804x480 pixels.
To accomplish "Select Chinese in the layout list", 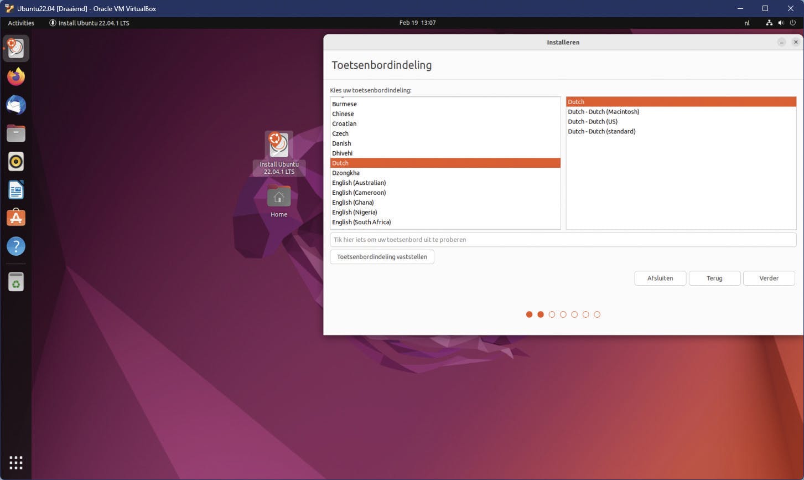I will [445, 114].
